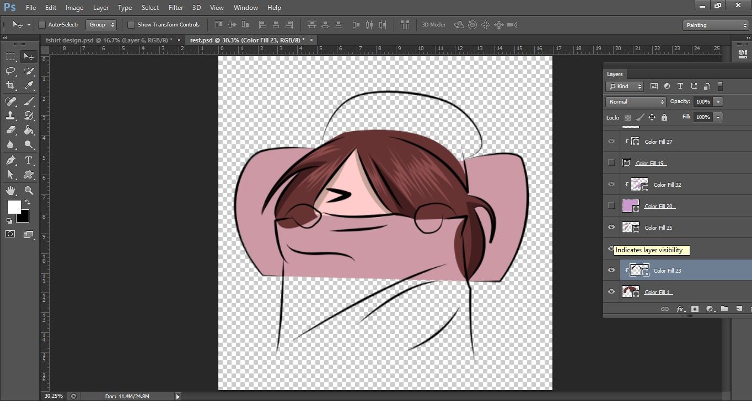Click the Link layers icon
Screen dimensions: 752x401
(x=665, y=310)
